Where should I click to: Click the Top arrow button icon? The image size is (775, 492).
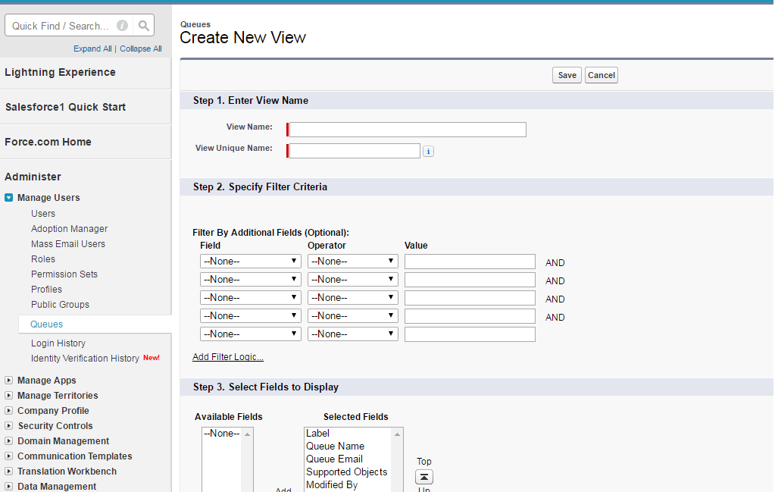(x=424, y=477)
